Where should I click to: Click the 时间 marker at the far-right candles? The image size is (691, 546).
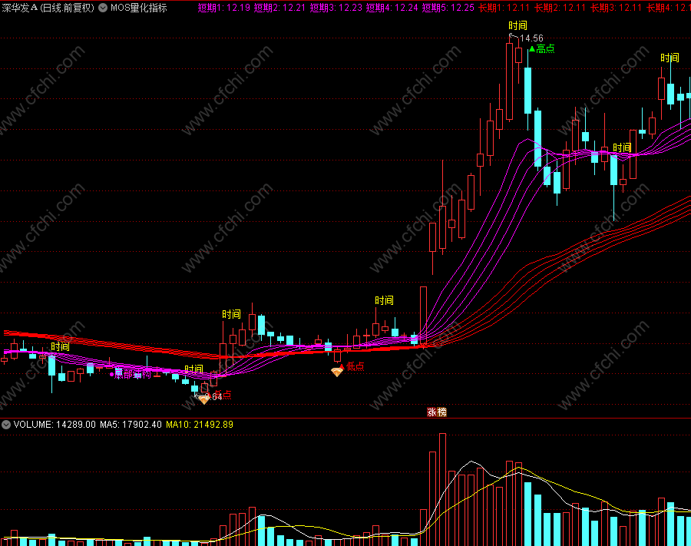(x=670, y=58)
